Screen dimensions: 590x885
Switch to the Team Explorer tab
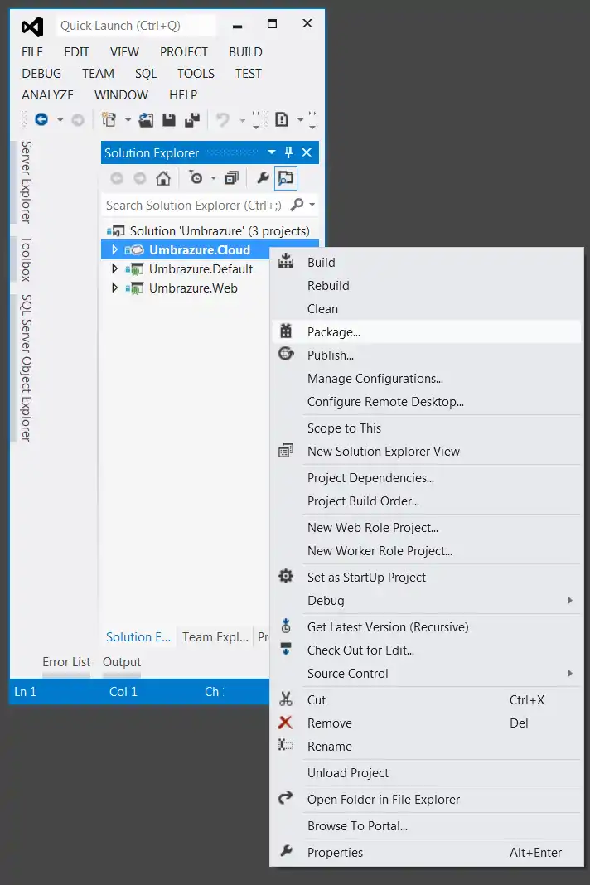coord(215,636)
